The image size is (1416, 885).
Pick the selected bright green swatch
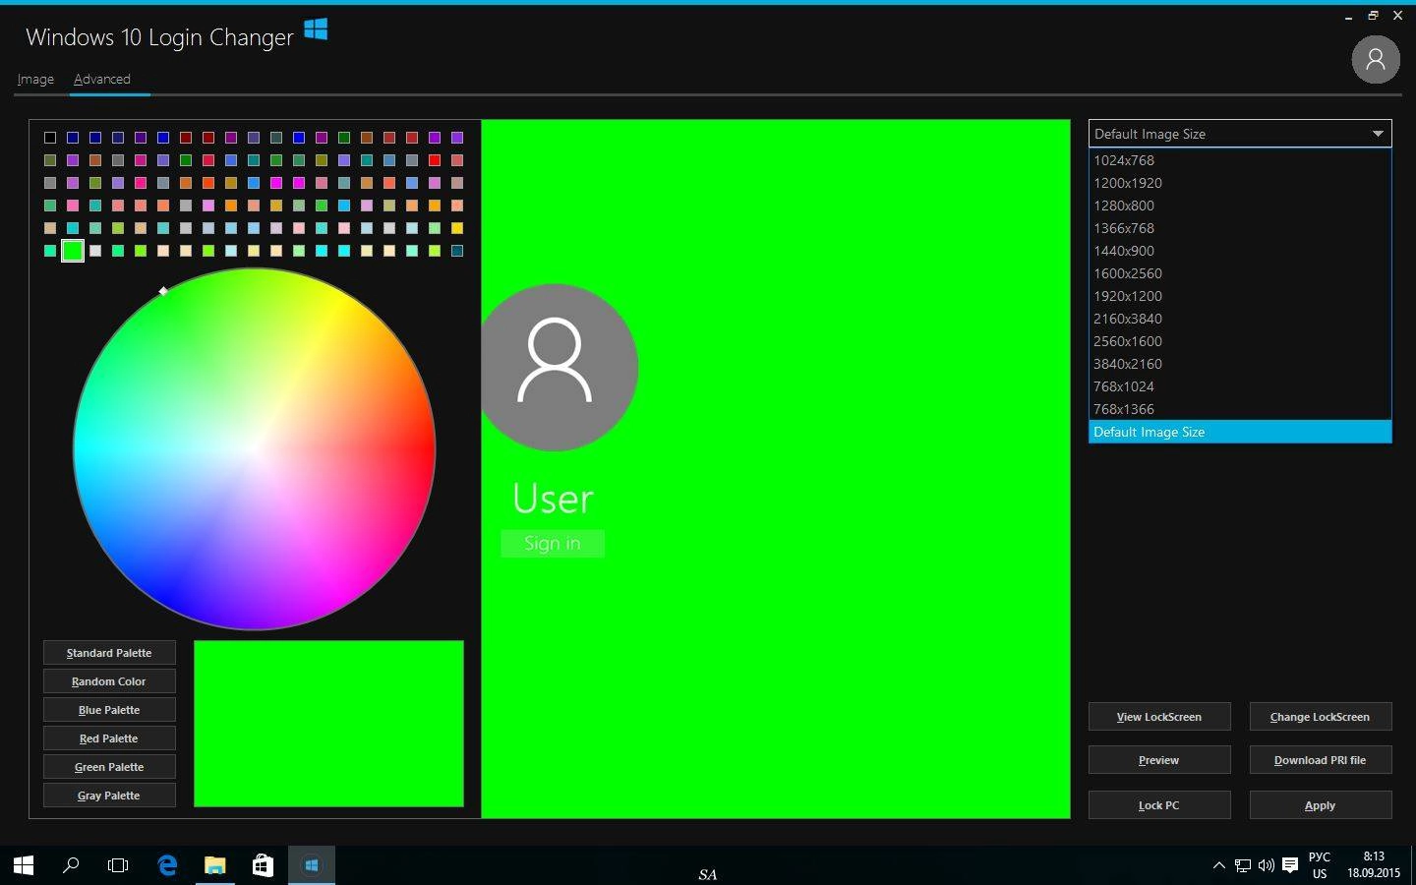[73, 251]
